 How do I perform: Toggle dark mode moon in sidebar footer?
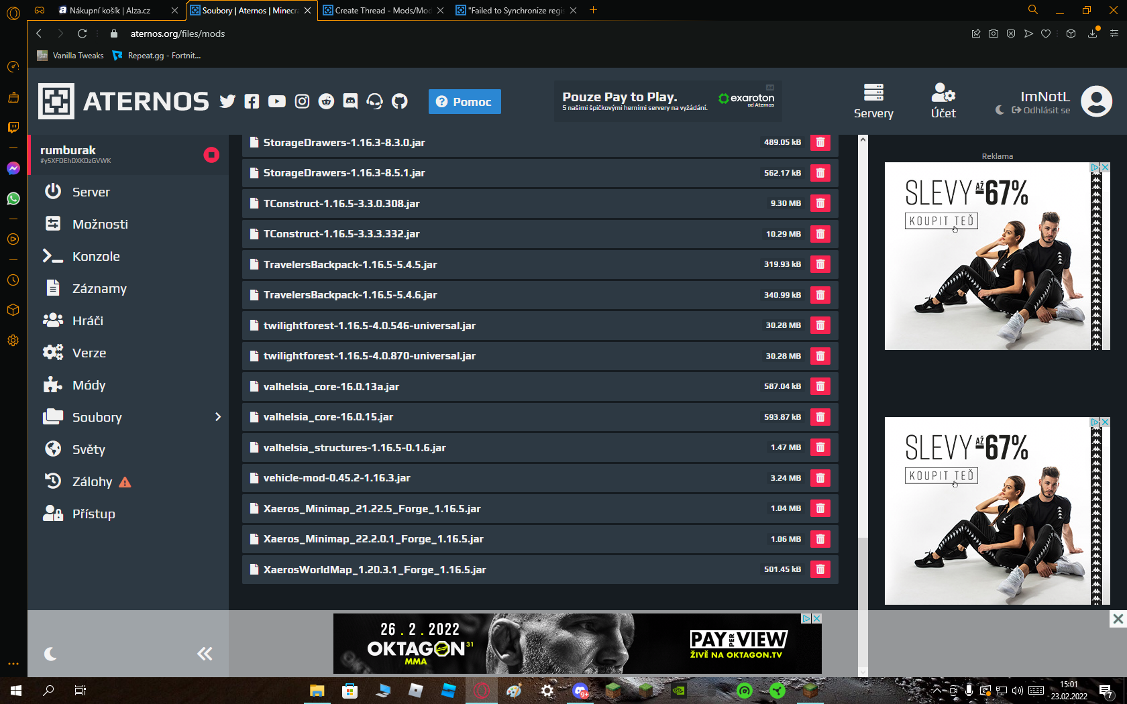[50, 654]
